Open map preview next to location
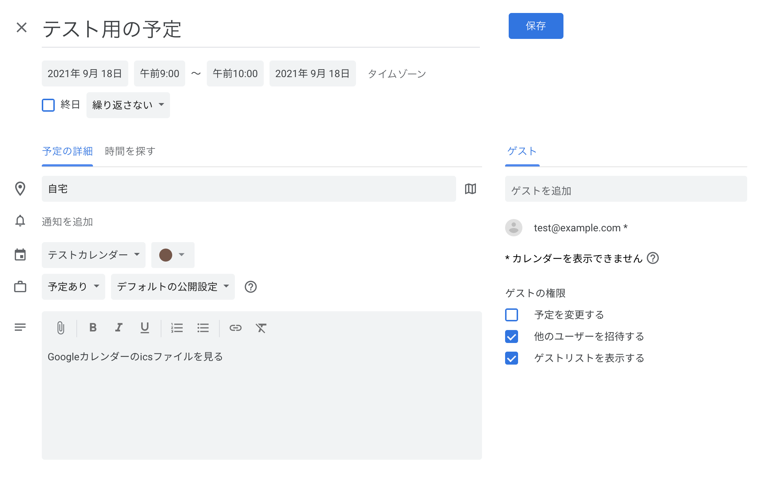 [x=470, y=189]
